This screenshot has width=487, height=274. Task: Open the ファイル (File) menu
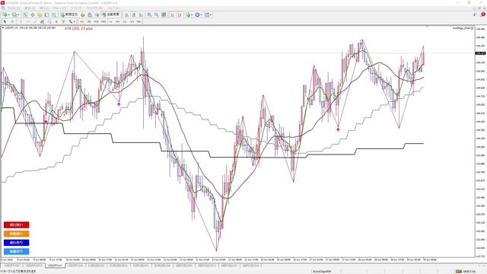point(13,8)
